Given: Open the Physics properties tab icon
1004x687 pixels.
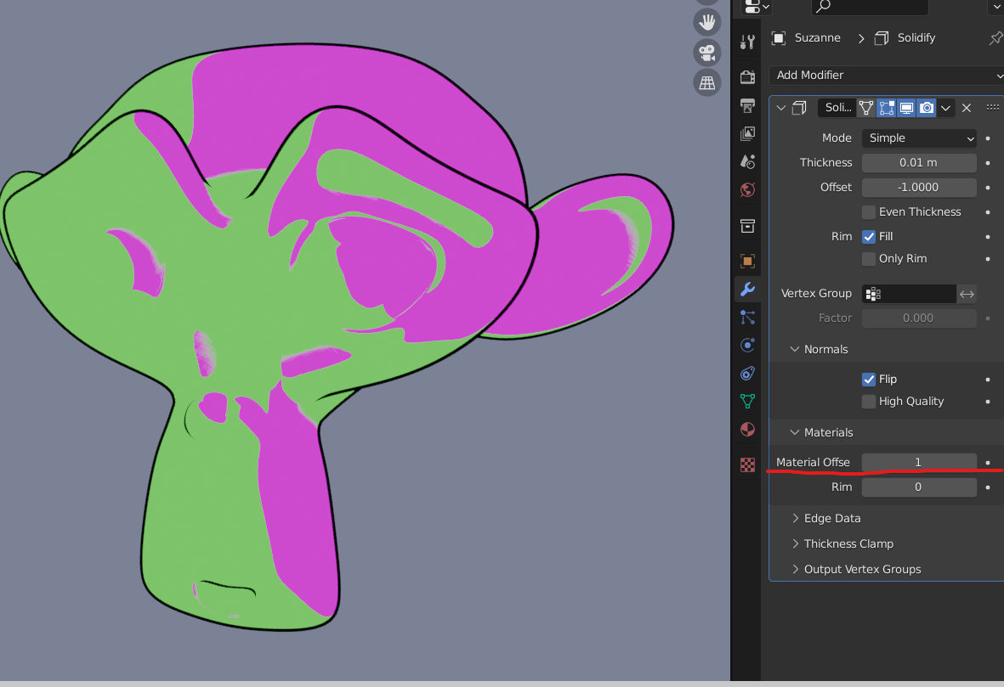Looking at the screenshot, I should coord(747,346).
